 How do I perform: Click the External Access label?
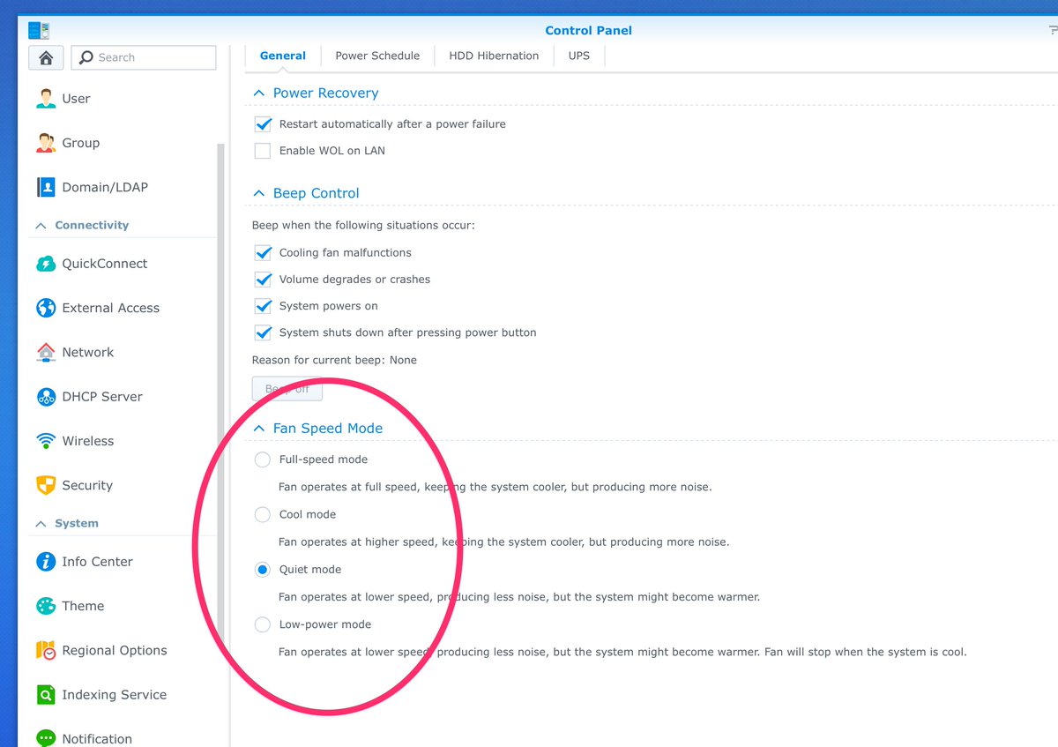[111, 308]
